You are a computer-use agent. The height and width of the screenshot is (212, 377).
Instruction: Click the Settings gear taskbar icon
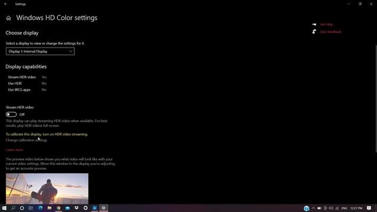pos(104,208)
